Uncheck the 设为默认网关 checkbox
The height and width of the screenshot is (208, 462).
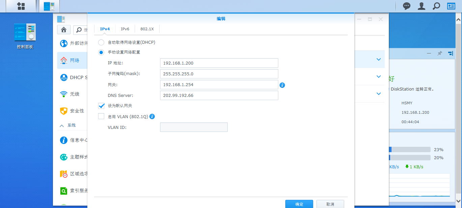click(x=101, y=106)
